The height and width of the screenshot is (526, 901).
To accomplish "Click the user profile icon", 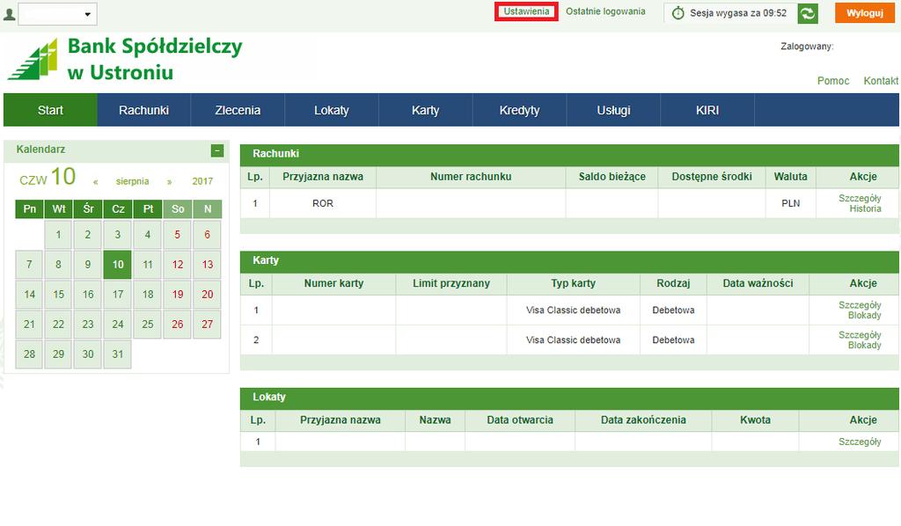I will point(9,14).
